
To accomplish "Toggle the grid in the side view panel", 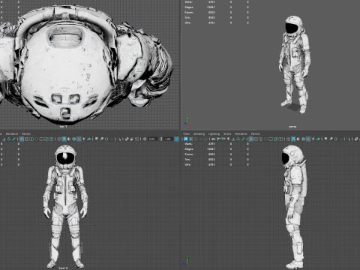I will pos(250,139).
